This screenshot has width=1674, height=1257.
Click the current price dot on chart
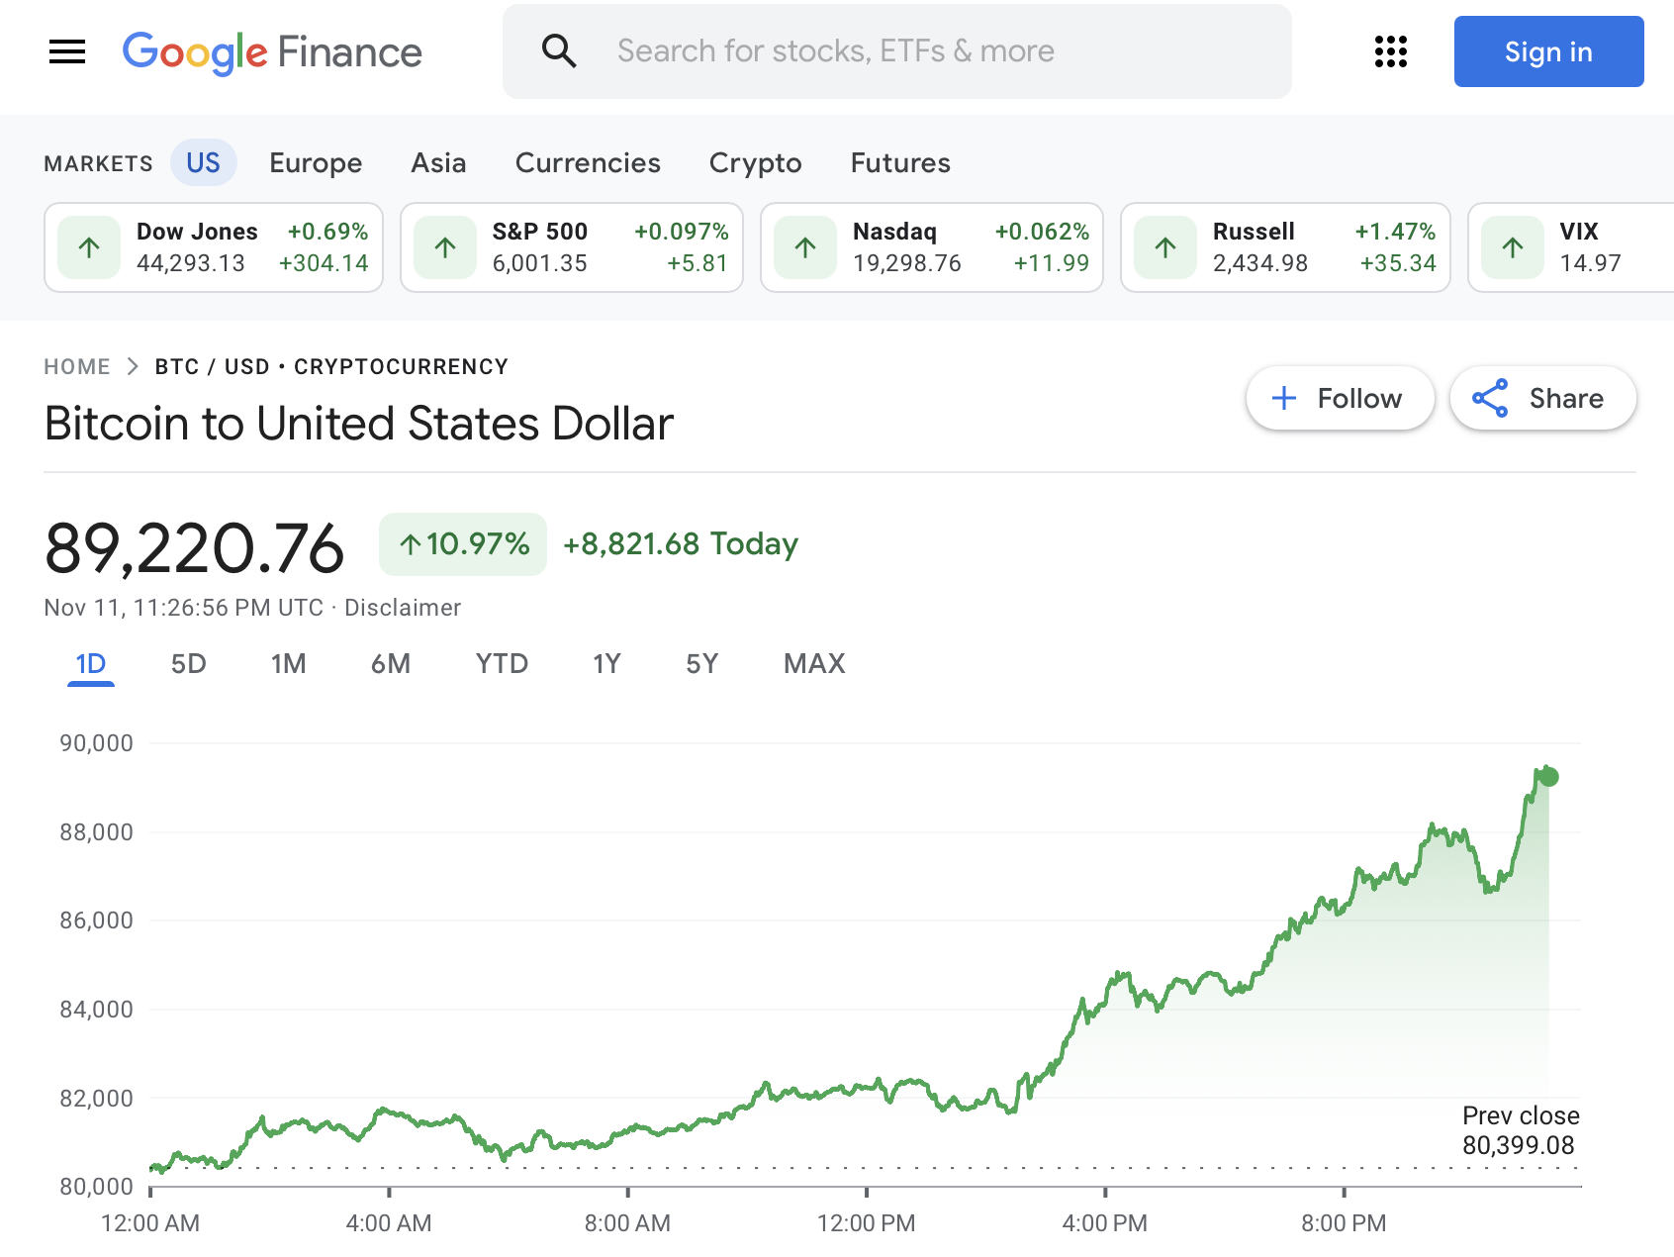1548,777
